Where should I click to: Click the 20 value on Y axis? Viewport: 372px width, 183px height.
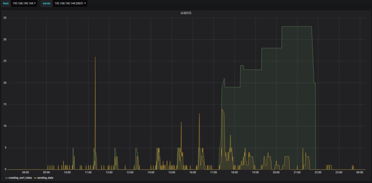click(5, 83)
